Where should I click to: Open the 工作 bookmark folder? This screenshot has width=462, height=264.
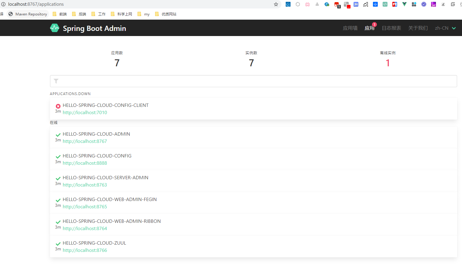(98, 14)
